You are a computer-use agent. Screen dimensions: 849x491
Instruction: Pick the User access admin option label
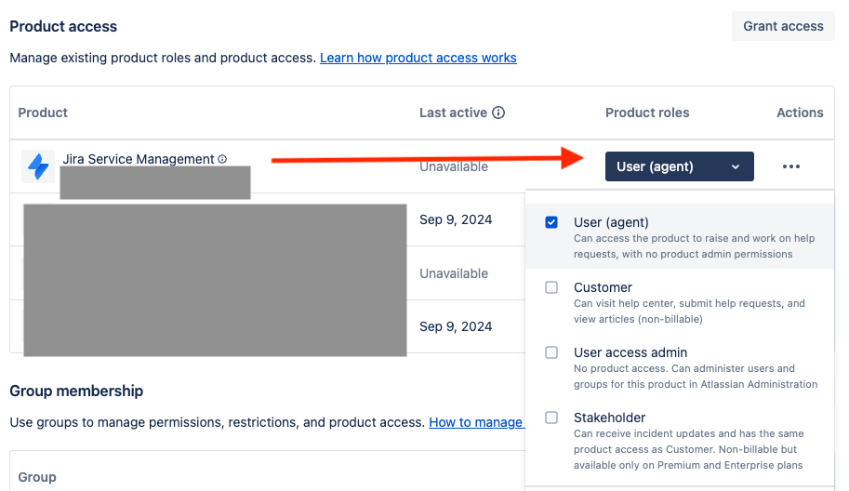(630, 352)
